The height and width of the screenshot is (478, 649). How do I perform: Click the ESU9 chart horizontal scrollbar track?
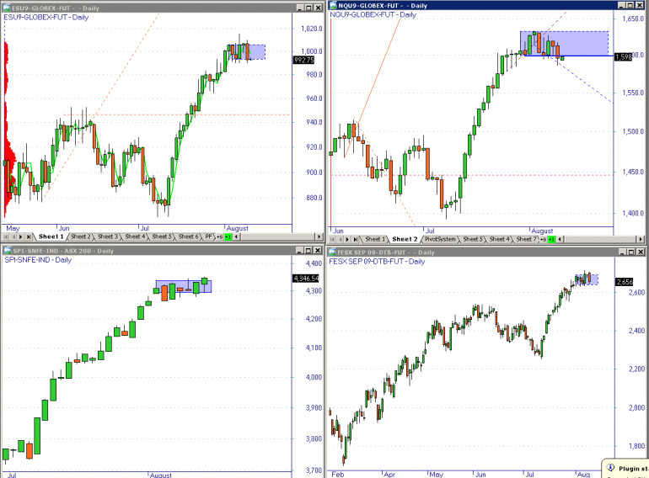pyautogui.click(x=277, y=236)
